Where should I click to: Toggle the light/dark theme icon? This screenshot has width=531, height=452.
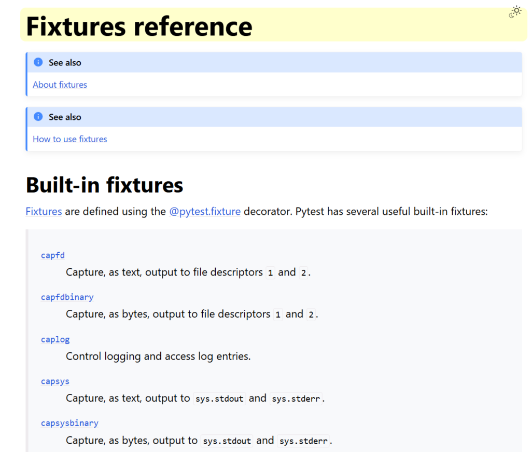pos(515,12)
